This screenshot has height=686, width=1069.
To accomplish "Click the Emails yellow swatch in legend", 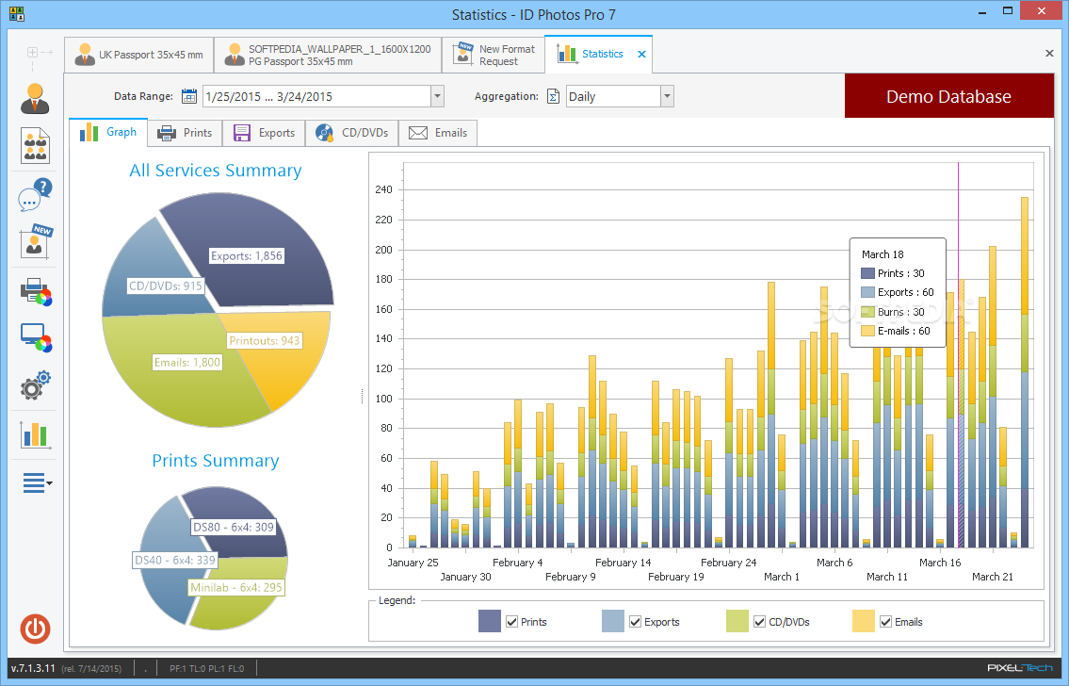I will (863, 621).
